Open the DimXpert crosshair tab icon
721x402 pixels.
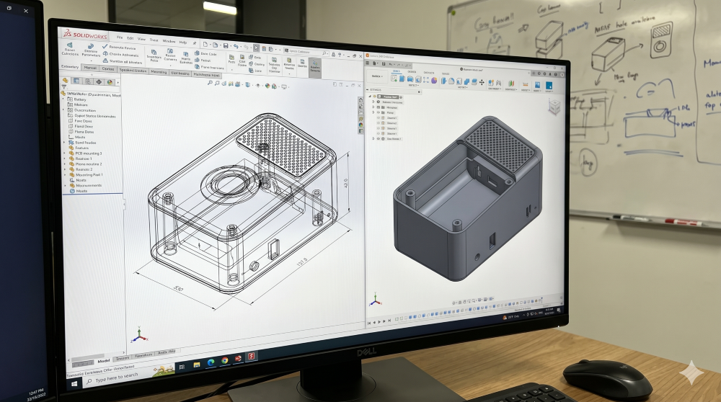99,82
